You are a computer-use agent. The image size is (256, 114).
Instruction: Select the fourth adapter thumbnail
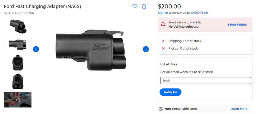(x=18, y=81)
